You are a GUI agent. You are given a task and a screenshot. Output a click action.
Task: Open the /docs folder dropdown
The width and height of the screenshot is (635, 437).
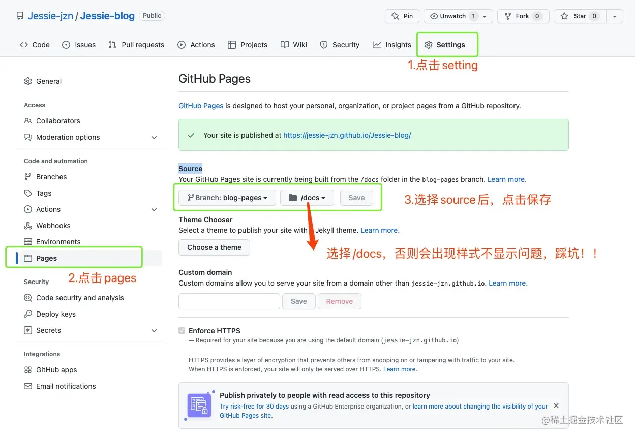[x=307, y=198]
